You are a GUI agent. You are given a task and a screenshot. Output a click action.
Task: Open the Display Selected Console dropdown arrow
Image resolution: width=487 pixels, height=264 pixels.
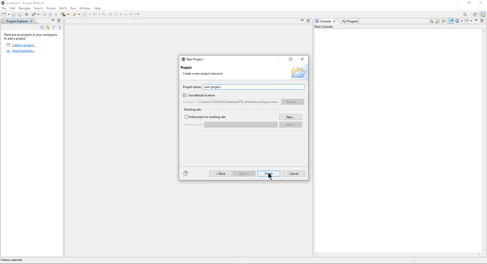[x=462, y=21]
